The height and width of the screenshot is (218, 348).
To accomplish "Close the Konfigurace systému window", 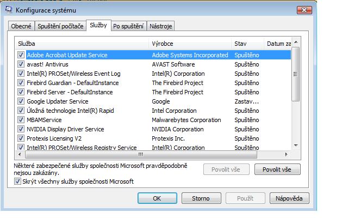I will [304, 10].
